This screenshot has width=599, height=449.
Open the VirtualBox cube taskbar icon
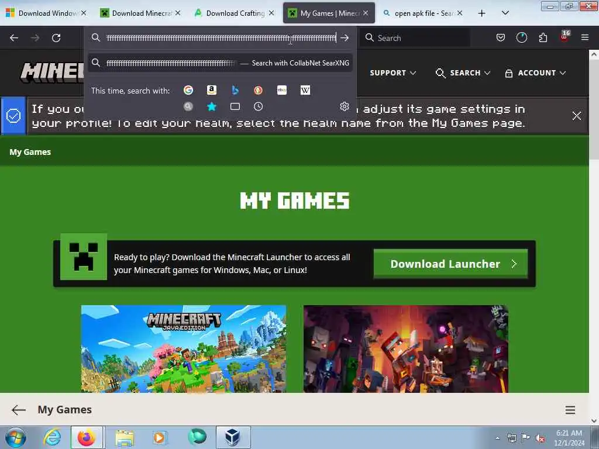(x=233, y=437)
